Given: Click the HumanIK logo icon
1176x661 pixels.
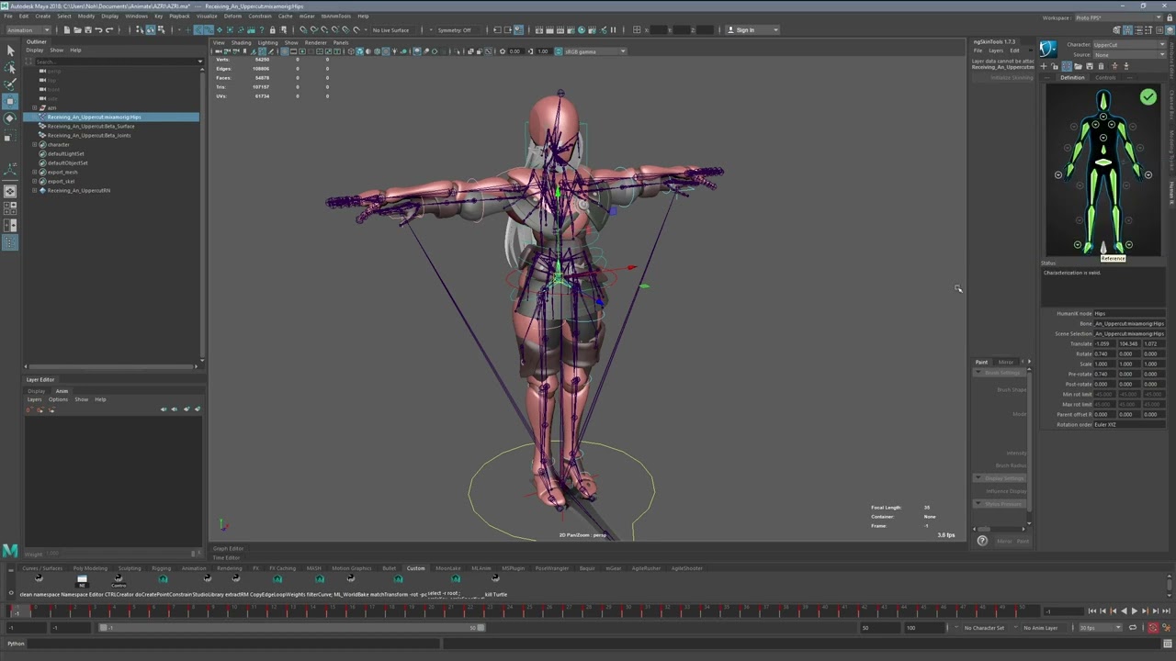Looking at the screenshot, I should pyautogui.click(x=1048, y=50).
